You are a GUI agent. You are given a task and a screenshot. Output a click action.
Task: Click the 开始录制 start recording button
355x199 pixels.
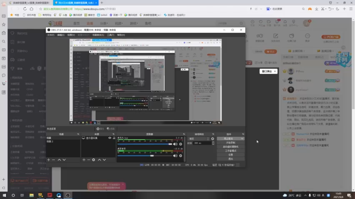[x=230, y=142]
